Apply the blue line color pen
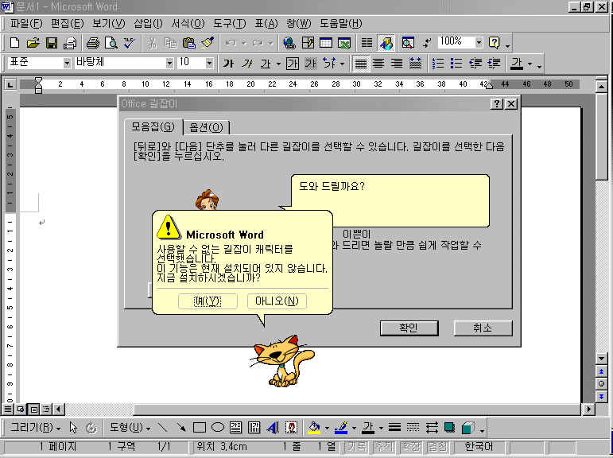This screenshot has width=613, height=458. point(341,428)
